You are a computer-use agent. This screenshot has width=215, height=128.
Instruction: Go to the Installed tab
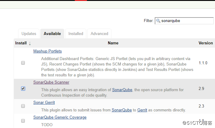[76, 34]
